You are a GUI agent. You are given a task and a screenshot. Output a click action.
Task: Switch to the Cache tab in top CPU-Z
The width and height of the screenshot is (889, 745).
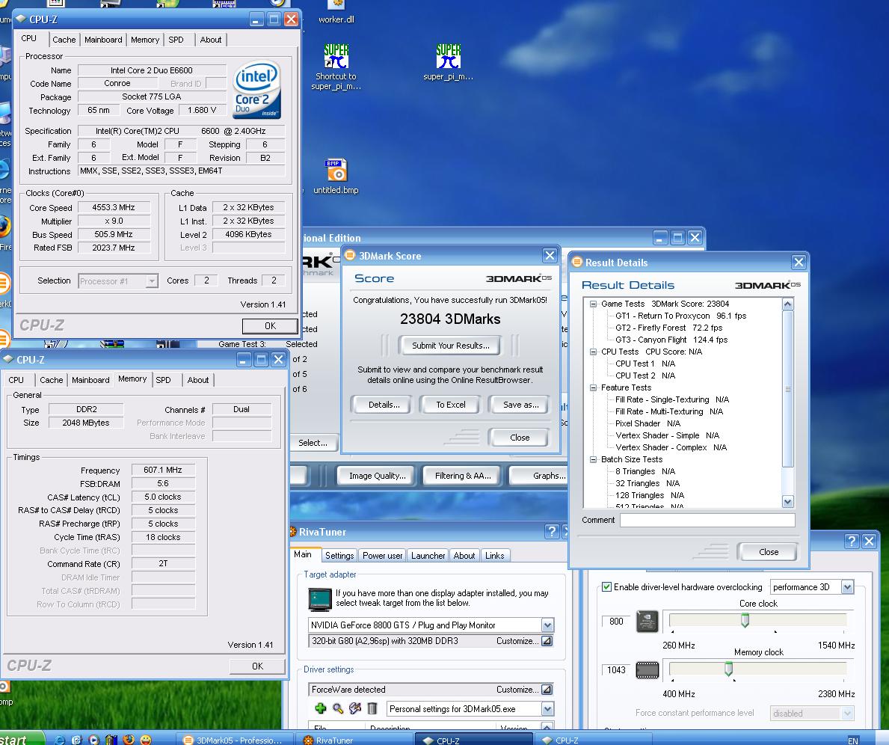pos(64,40)
